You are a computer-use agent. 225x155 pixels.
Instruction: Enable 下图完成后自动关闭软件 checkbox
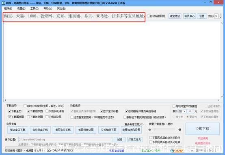(151, 138)
